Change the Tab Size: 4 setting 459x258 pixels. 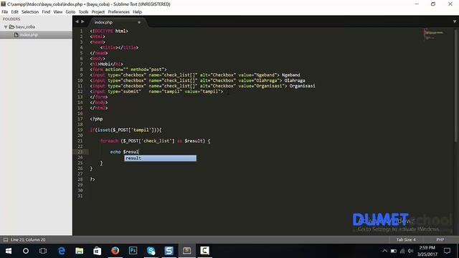pos(406,239)
